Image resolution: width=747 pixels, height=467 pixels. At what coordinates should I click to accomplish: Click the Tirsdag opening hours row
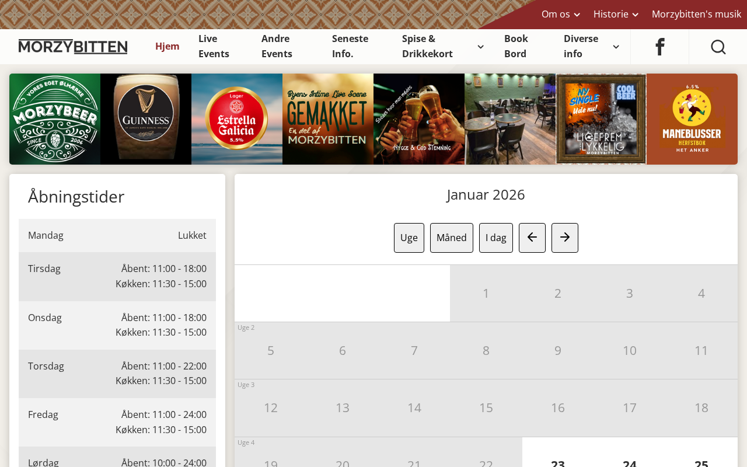click(x=117, y=277)
